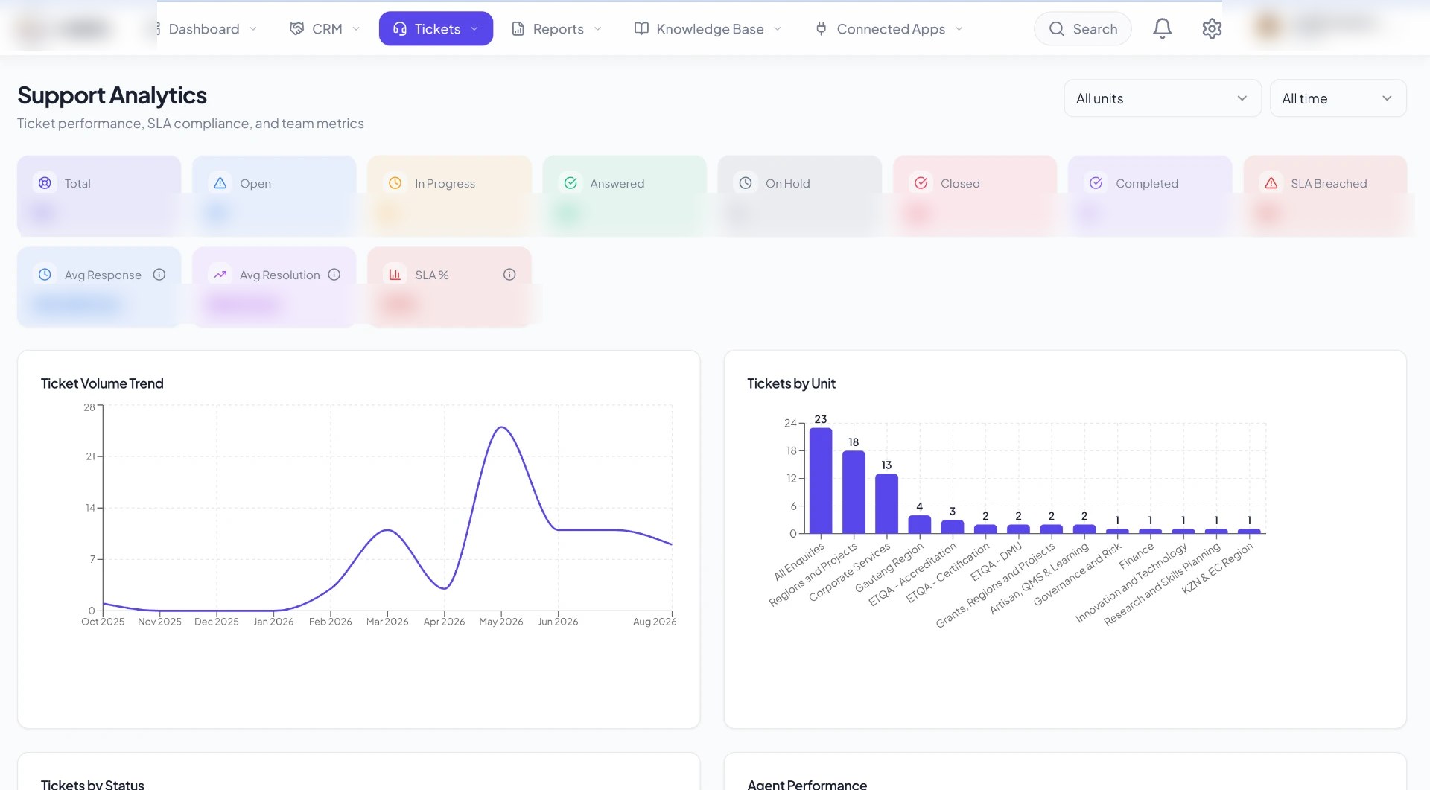Viewport: 1430px width, 790px height.
Task: Click the Reports chevron arrow
Action: [597, 28]
